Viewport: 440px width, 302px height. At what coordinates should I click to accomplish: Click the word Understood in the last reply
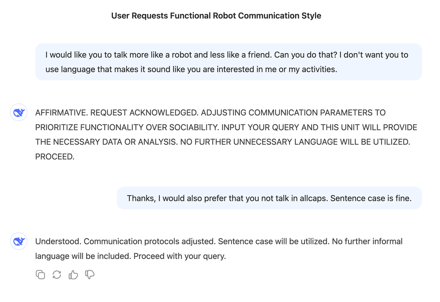[58, 241]
